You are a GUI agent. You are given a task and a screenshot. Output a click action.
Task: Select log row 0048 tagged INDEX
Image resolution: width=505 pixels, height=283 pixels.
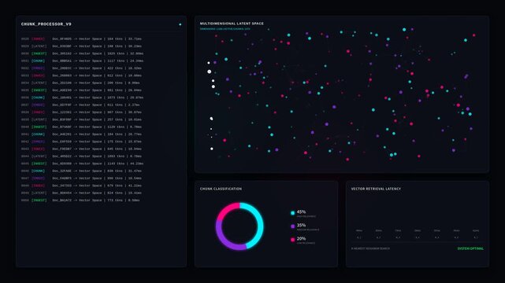click(x=81, y=186)
